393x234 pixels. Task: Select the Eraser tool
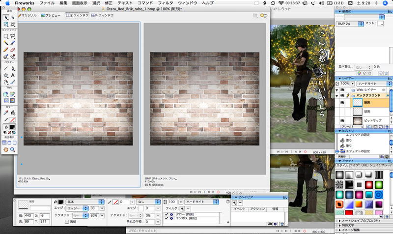click(x=13, y=50)
